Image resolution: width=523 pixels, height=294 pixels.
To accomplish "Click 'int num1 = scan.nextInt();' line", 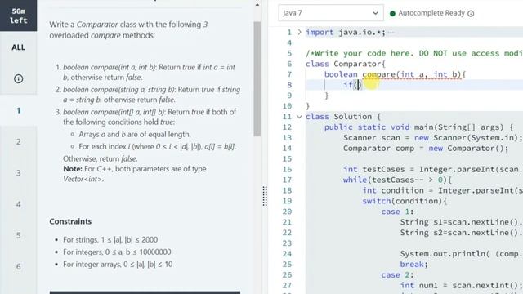I will click(461, 286).
